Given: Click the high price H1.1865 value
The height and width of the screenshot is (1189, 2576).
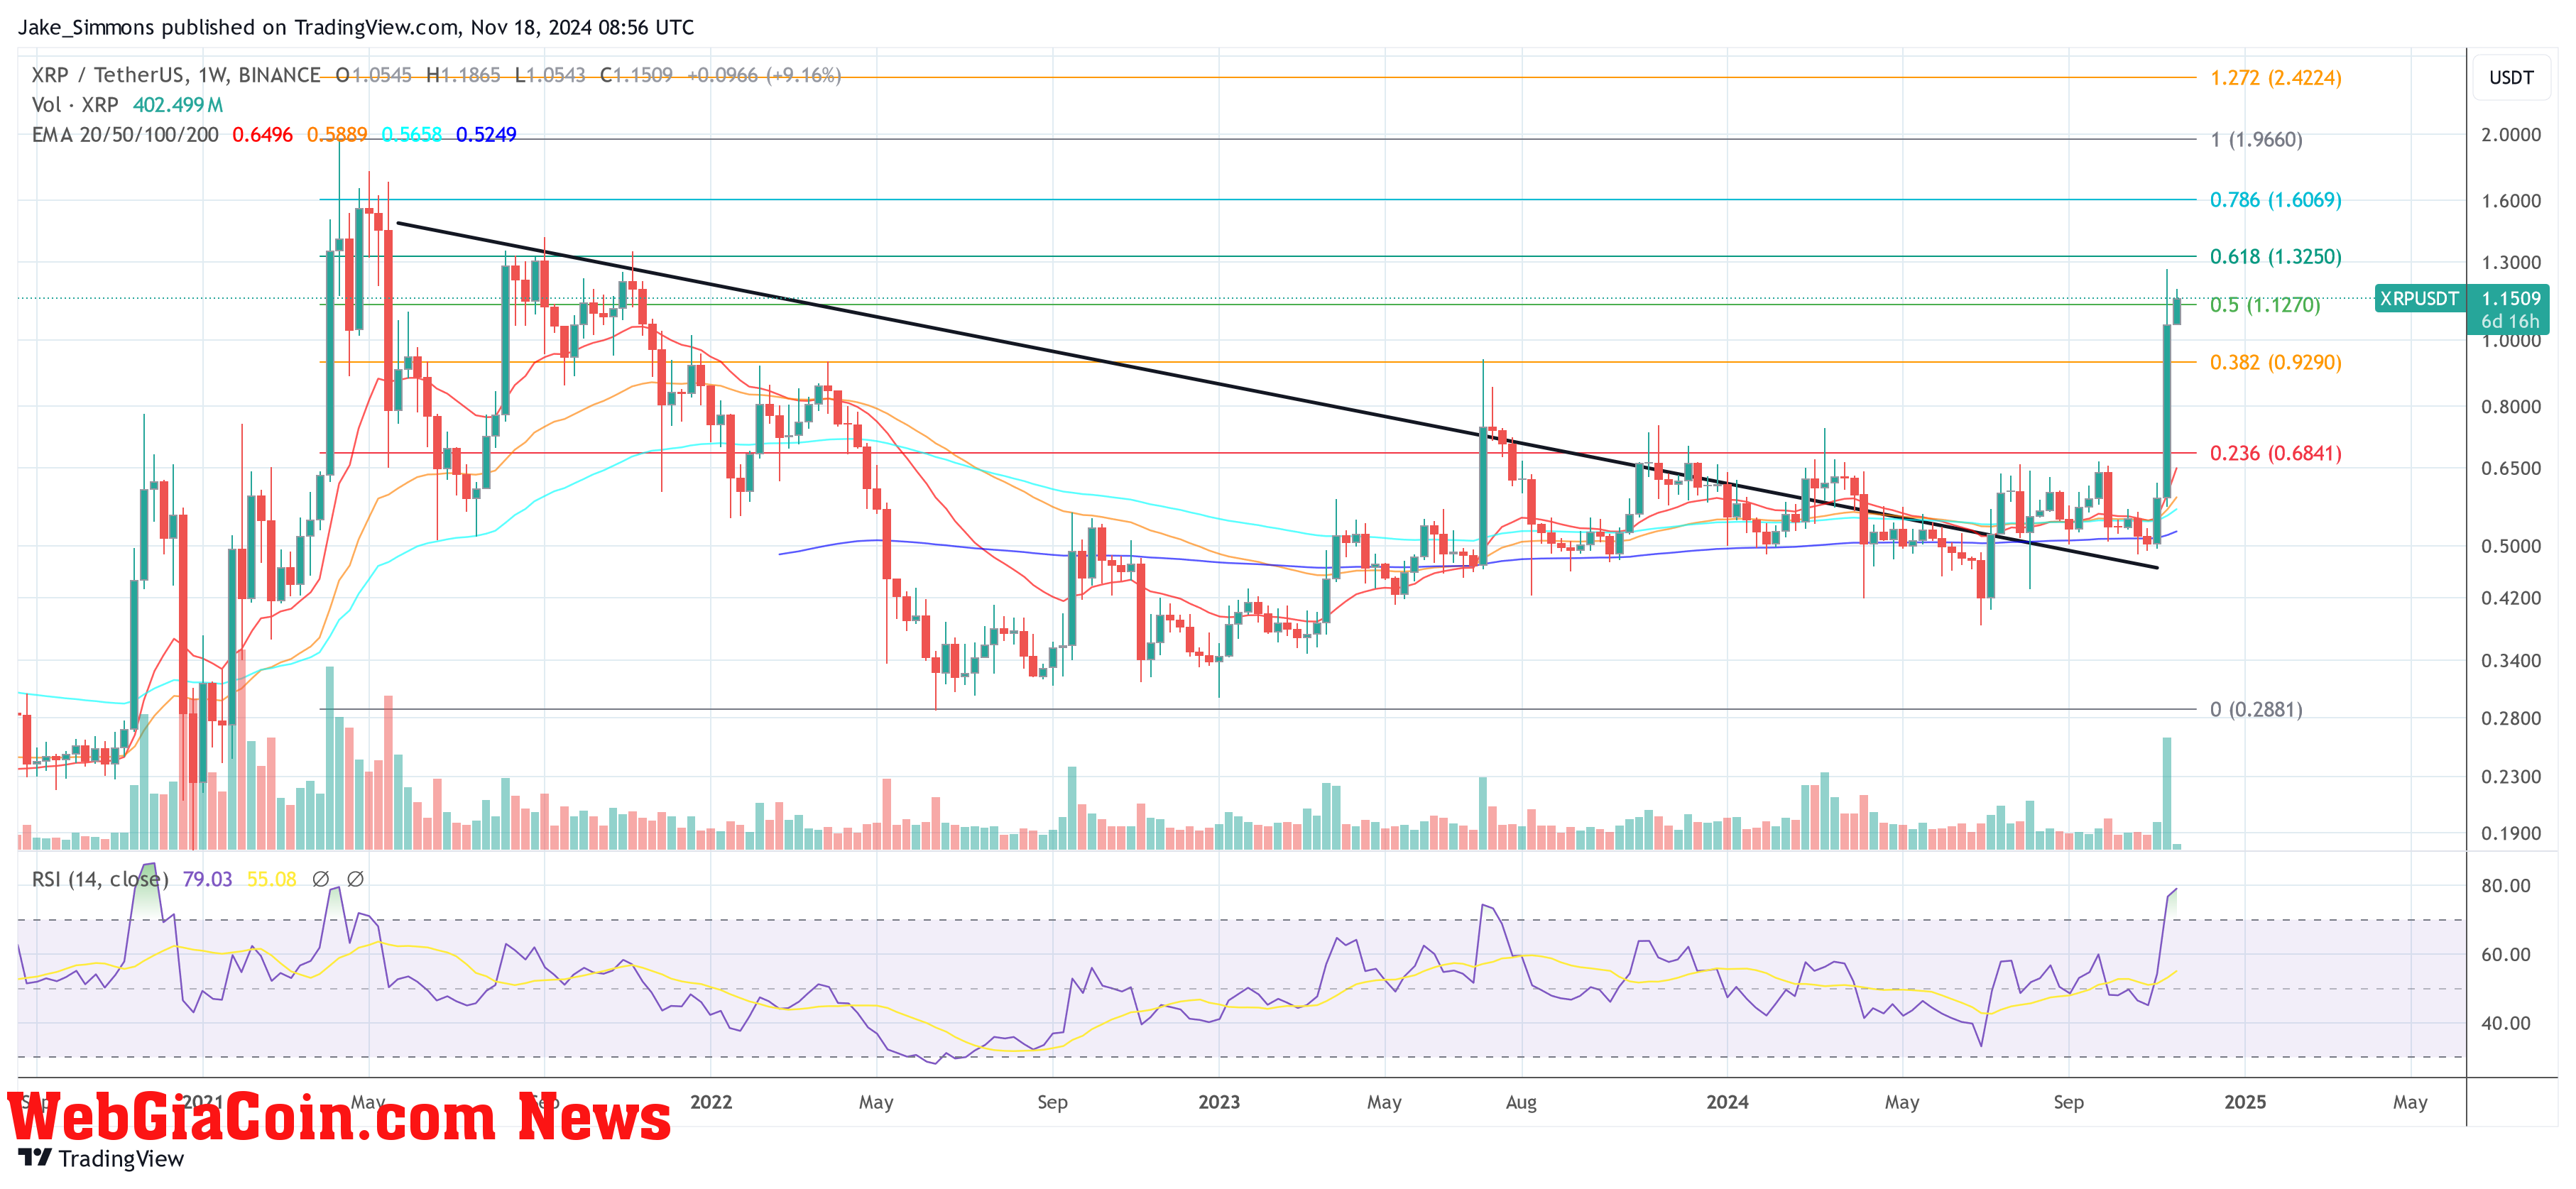Looking at the screenshot, I should point(463,75).
